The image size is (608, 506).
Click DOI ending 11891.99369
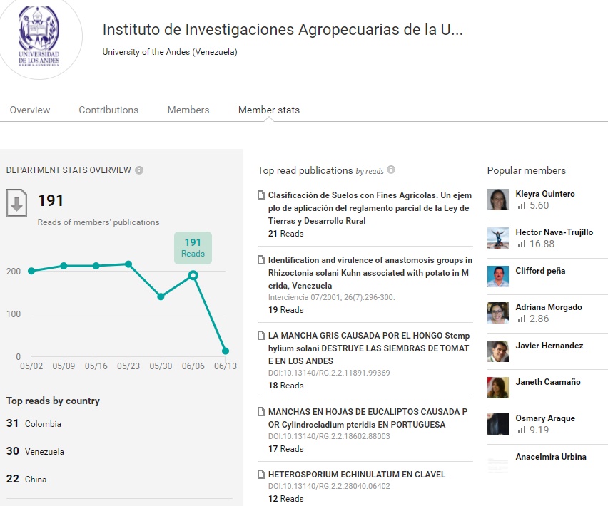point(329,373)
